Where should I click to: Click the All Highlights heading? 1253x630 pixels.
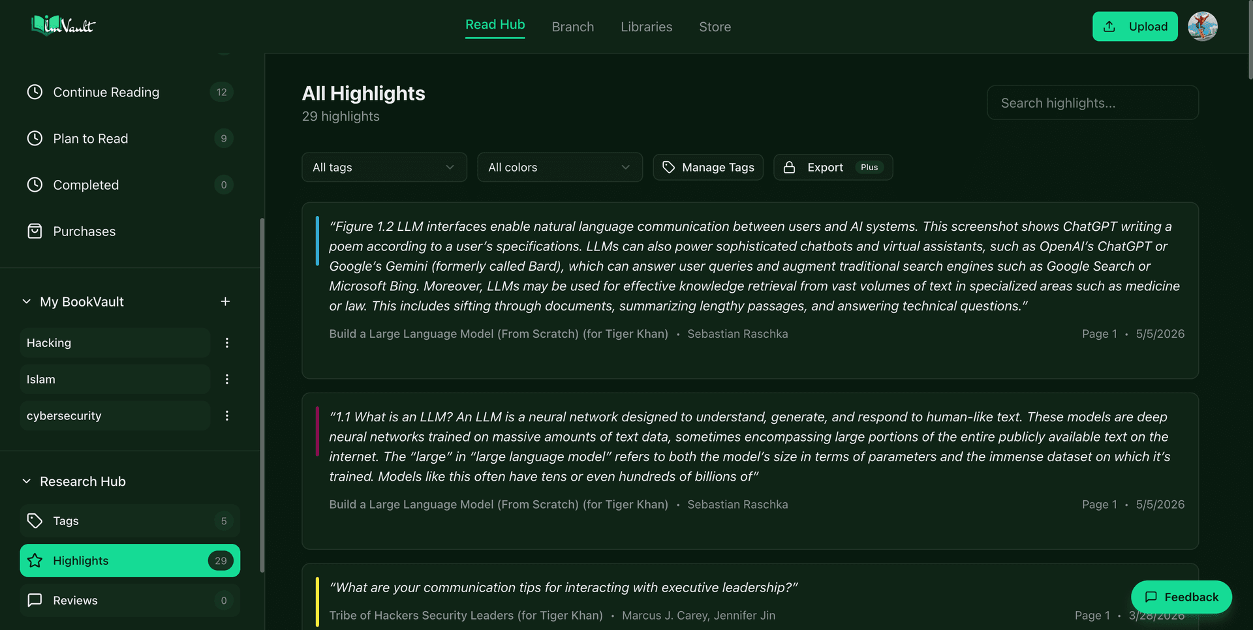click(x=364, y=93)
